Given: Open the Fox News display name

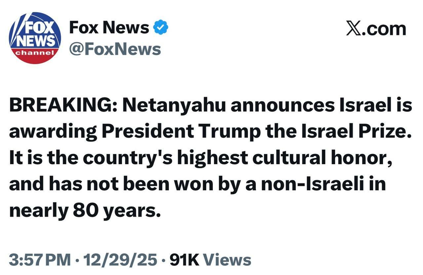Looking at the screenshot, I should [109, 28].
